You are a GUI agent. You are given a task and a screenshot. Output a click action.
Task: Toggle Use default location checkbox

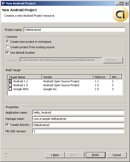point(8,53)
